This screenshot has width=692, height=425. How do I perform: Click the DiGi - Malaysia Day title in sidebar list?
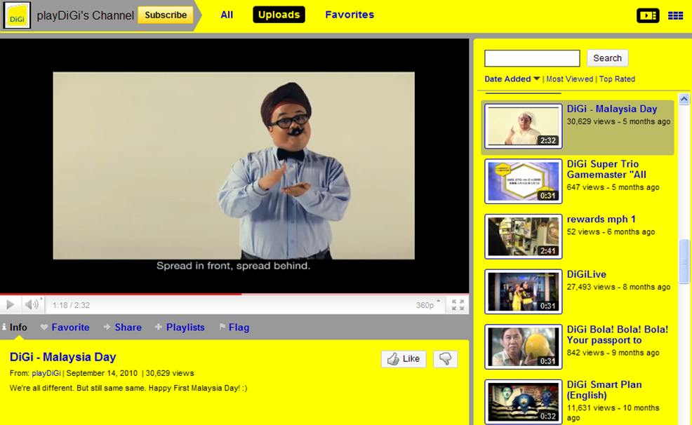(612, 109)
